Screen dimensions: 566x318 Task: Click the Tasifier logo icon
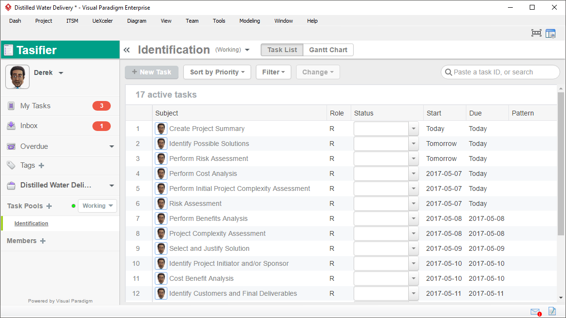click(x=8, y=50)
